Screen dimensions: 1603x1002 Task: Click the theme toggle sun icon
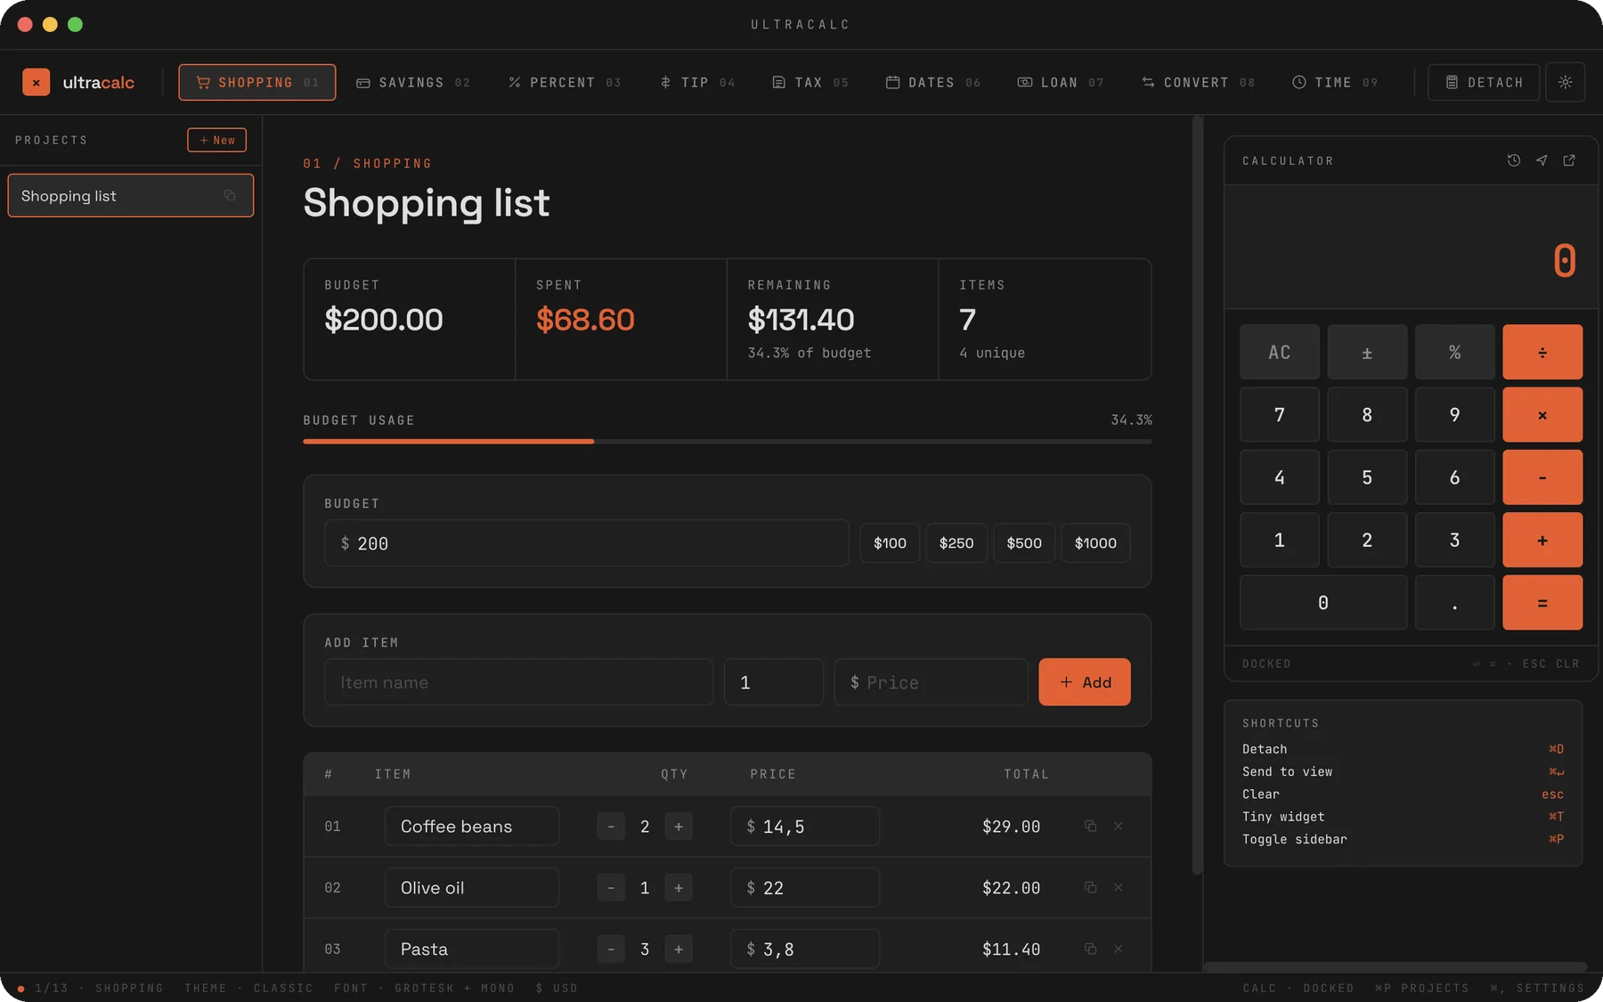(1565, 82)
